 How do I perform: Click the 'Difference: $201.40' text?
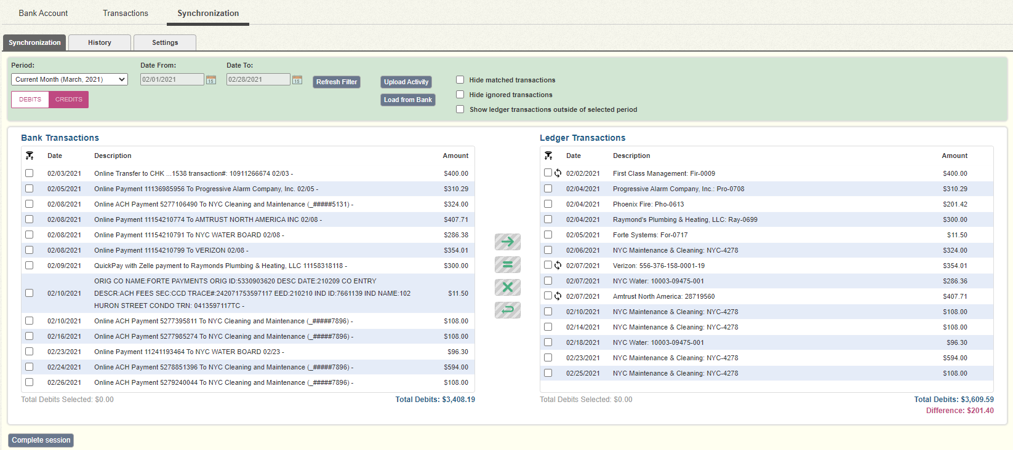(x=960, y=411)
